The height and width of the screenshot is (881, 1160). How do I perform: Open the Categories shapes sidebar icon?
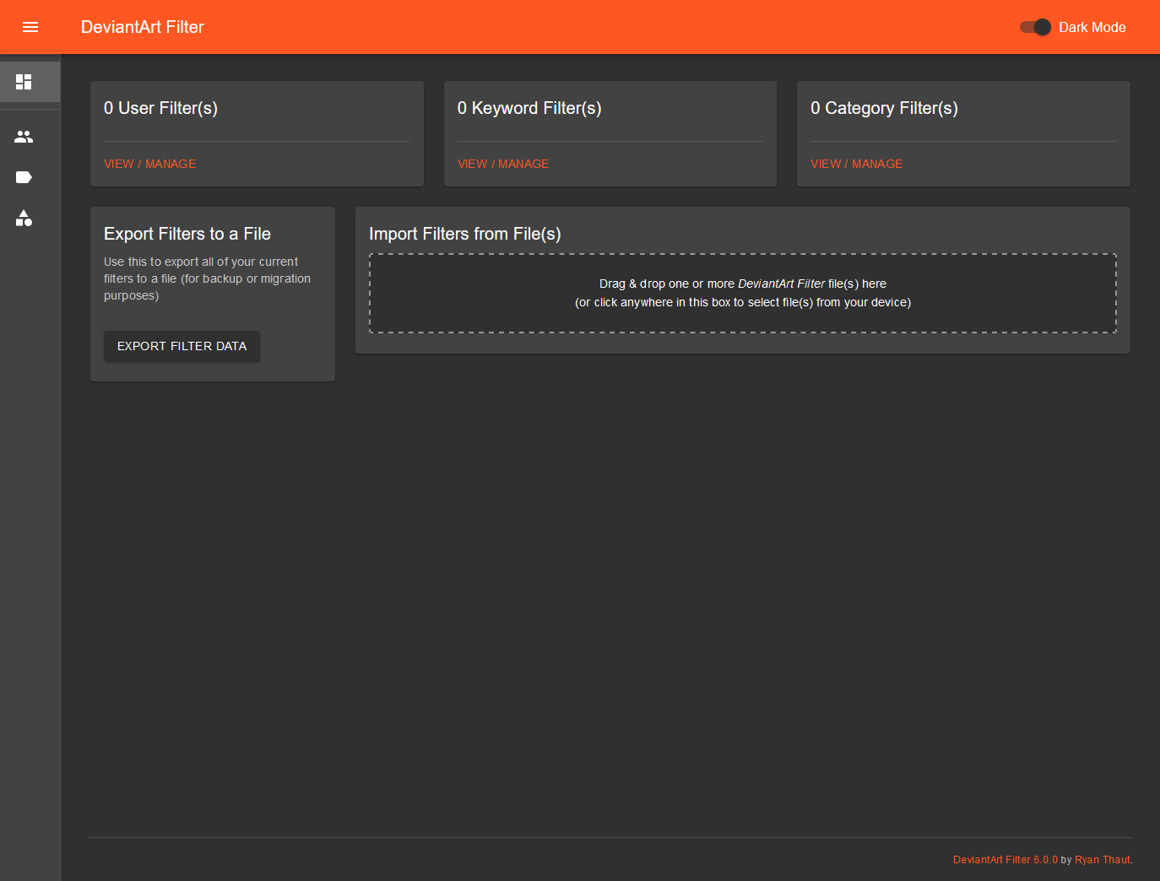click(x=24, y=218)
